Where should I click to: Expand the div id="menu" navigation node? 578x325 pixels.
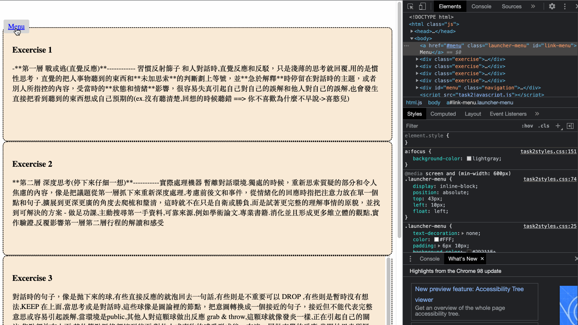pyautogui.click(x=417, y=88)
